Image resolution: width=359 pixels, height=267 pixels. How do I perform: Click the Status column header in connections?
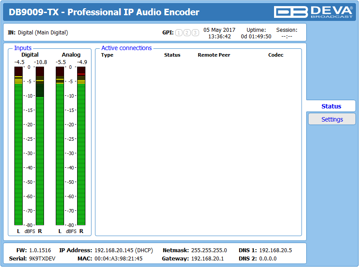pyautogui.click(x=172, y=55)
